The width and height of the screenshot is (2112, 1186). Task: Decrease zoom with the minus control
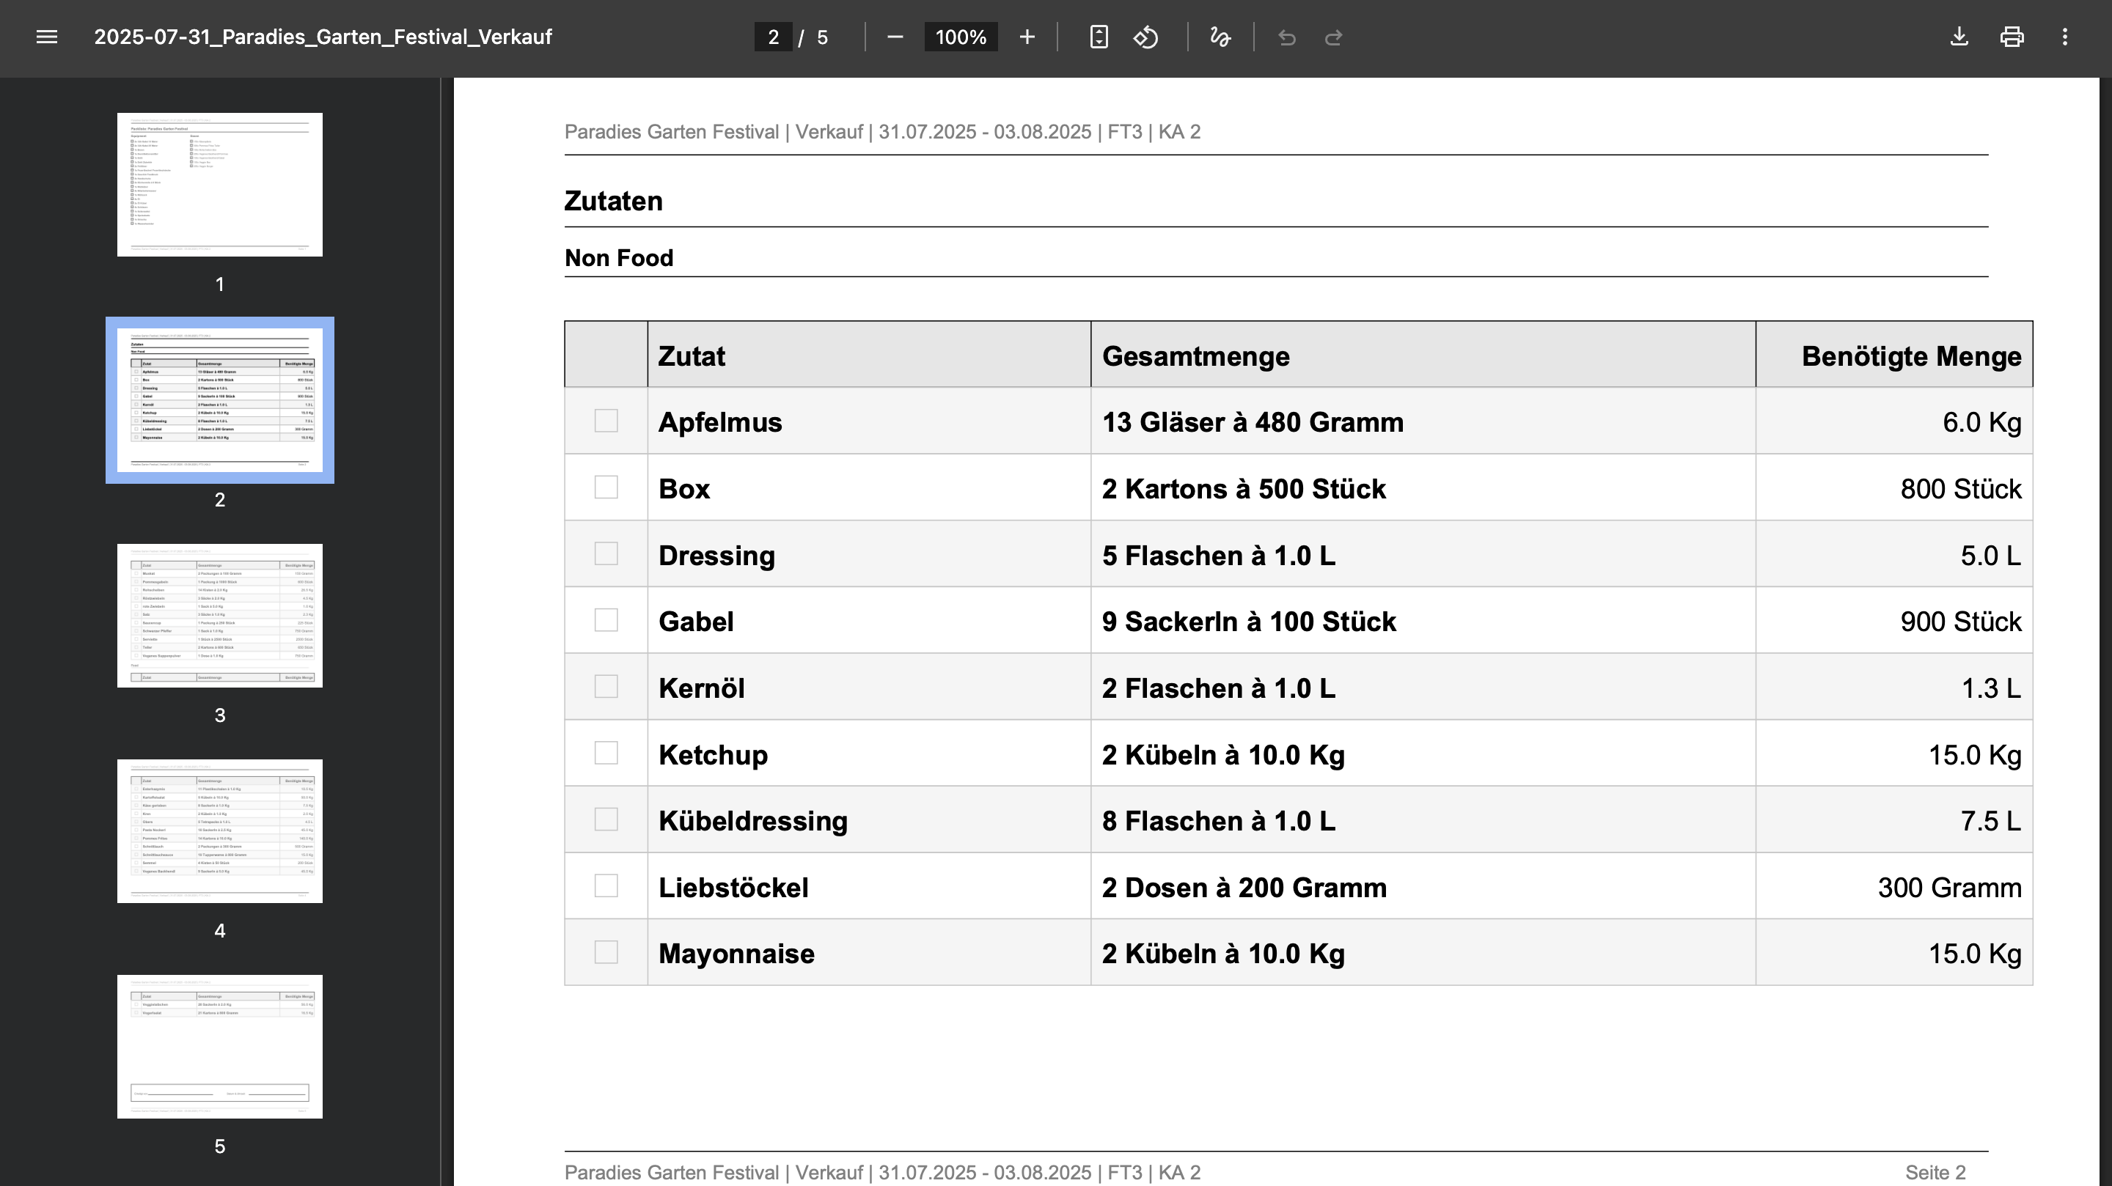click(x=895, y=37)
